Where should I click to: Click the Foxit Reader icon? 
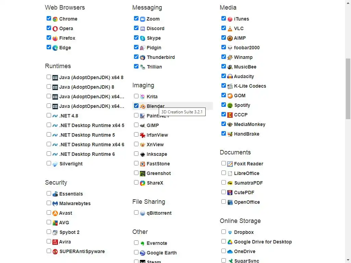click(x=230, y=164)
